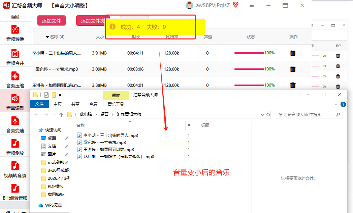Open 桌面 in the navigation pane

pos(49,138)
